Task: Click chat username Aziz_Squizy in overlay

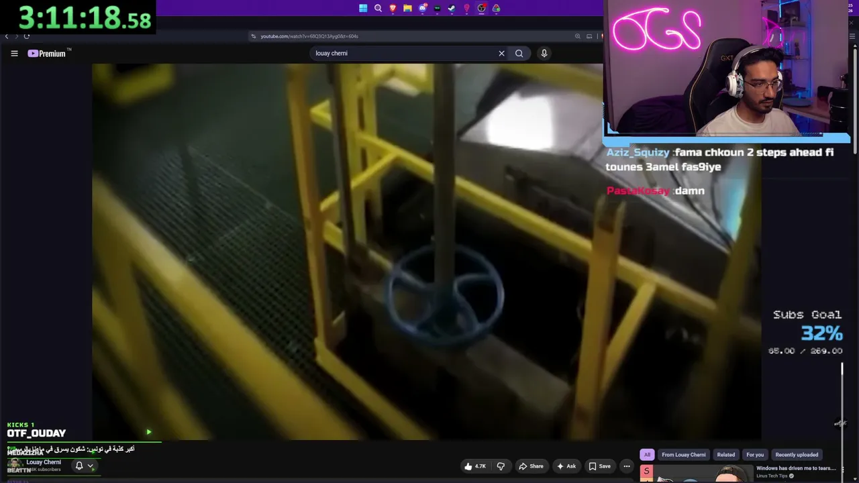Action: click(x=638, y=152)
